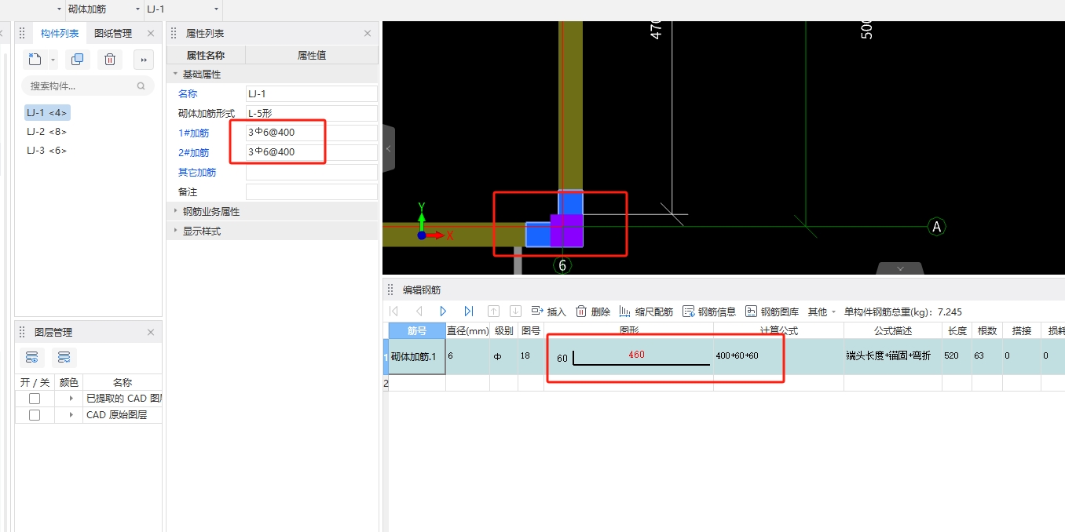Screen dimensions: 1065x532
Task: Select component LJ-1 <4>
Action: [x=47, y=112]
